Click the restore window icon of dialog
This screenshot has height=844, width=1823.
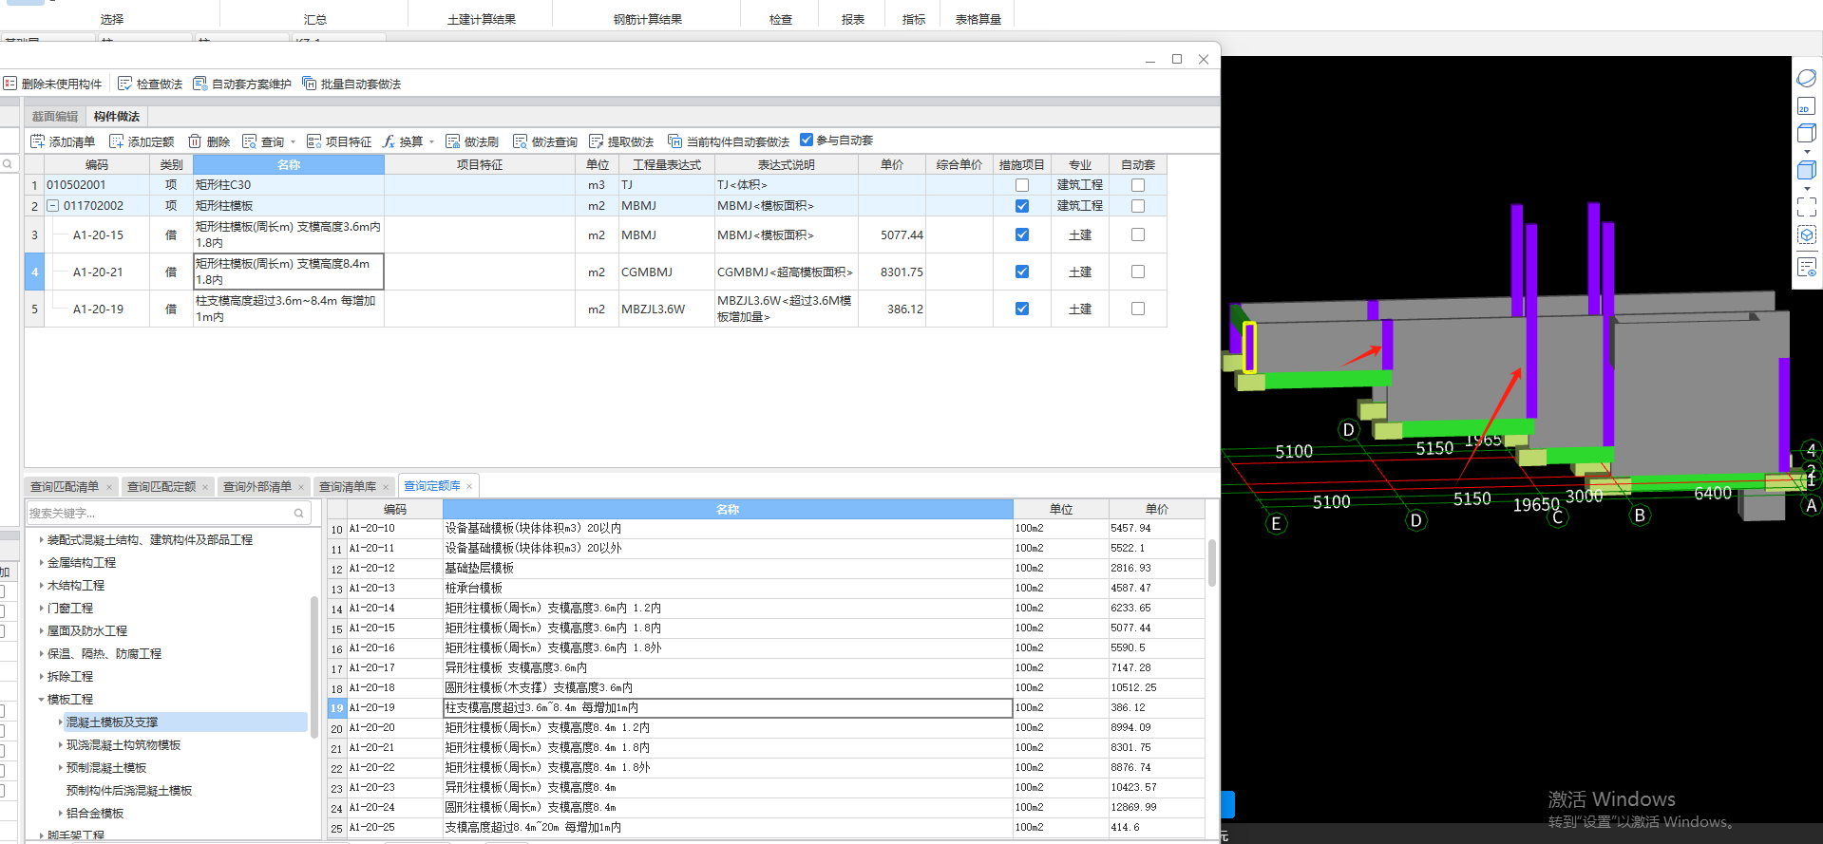coord(1177,59)
